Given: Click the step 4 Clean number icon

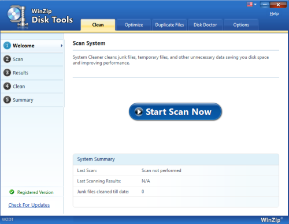Looking at the screenshot, I should pos(7,86).
